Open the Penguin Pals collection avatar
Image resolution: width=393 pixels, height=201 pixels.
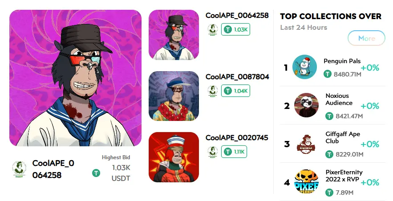[304, 67]
